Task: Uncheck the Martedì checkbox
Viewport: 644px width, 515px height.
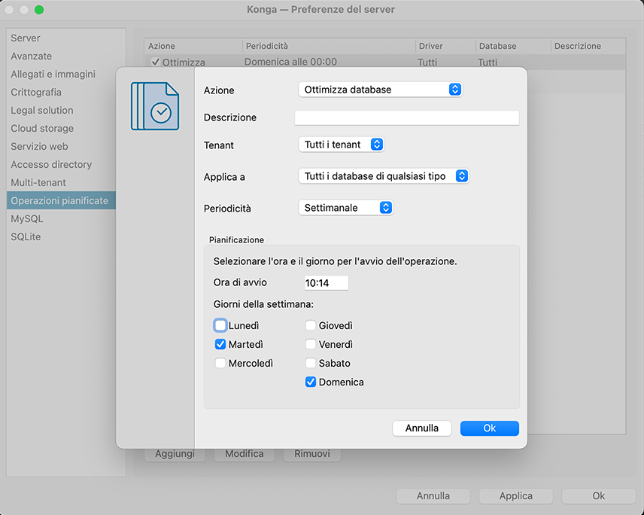Action: 220,344
